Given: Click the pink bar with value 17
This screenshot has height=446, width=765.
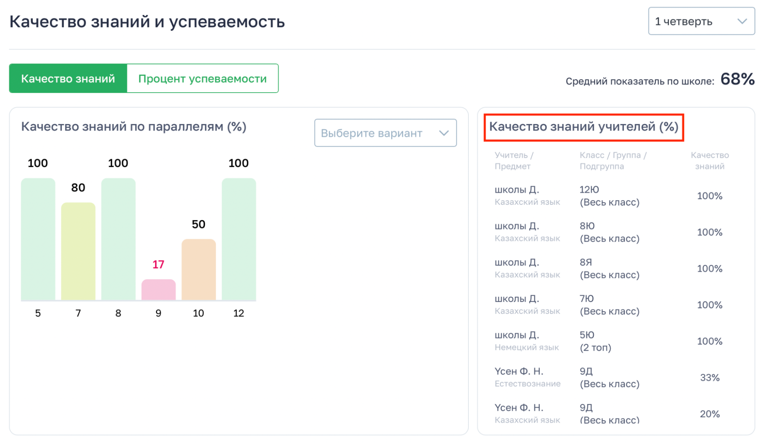Looking at the screenshot, I should (x=158, y=290).
